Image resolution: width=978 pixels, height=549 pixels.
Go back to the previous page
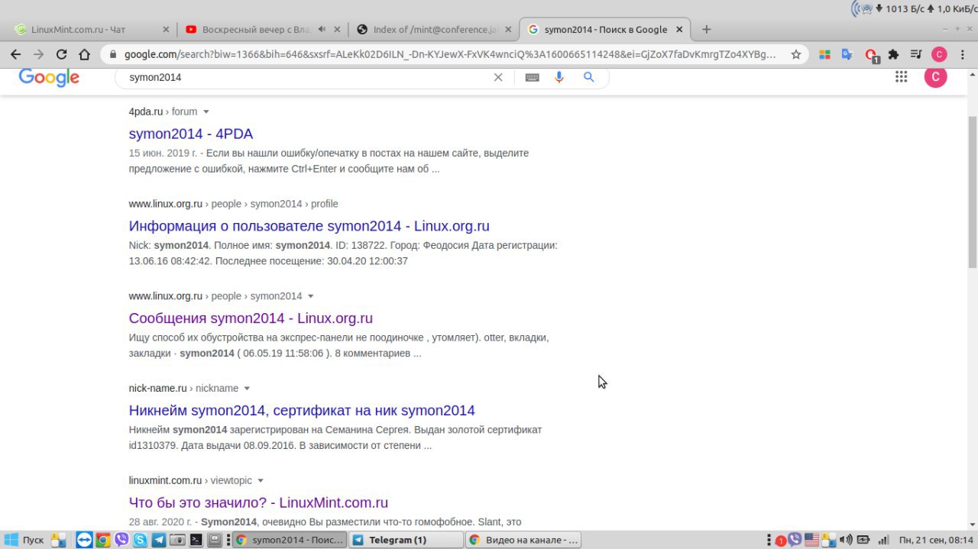coord(15,54)
